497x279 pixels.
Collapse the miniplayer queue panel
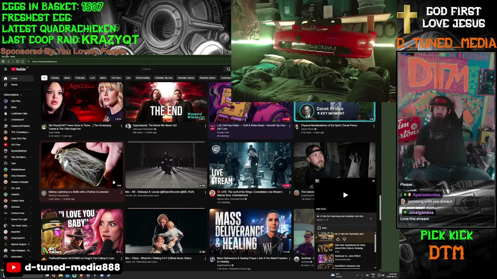[371, 219]
